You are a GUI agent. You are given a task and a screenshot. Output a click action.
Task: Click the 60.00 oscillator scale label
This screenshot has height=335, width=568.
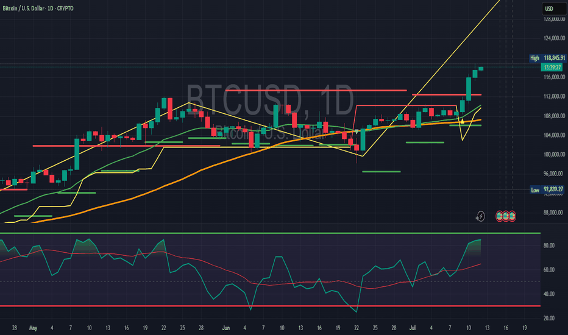pos(548,270)
